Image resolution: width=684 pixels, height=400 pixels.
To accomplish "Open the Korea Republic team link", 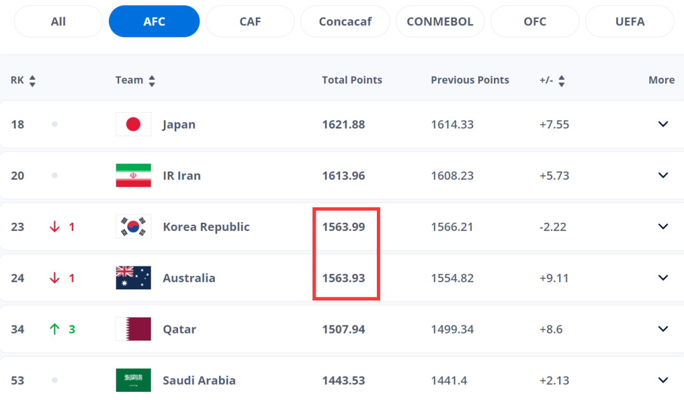I will pyautogui.click(x=206, y=227).
